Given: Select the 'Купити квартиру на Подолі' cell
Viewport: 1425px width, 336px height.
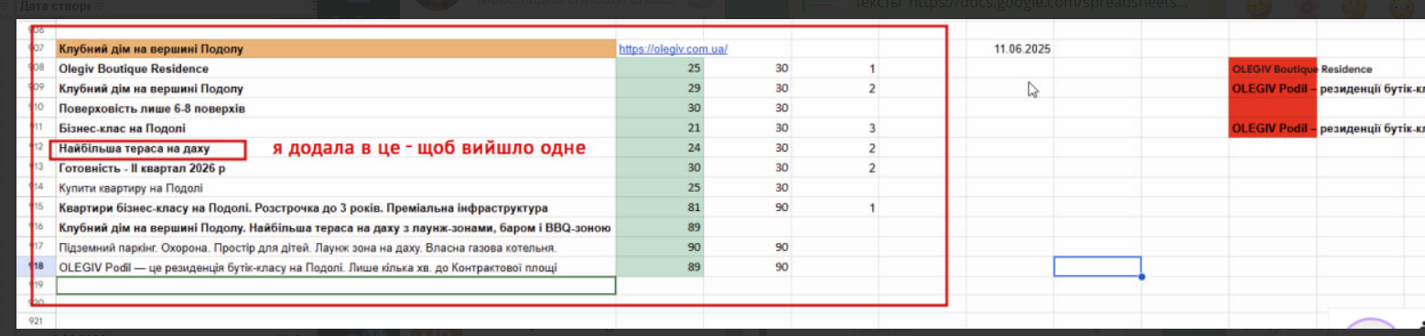Looking at the screenshot, I should (336, 188).
